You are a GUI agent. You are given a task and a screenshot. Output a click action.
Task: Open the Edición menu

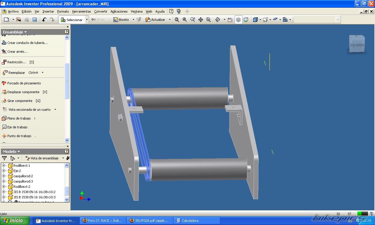[26, 11]
